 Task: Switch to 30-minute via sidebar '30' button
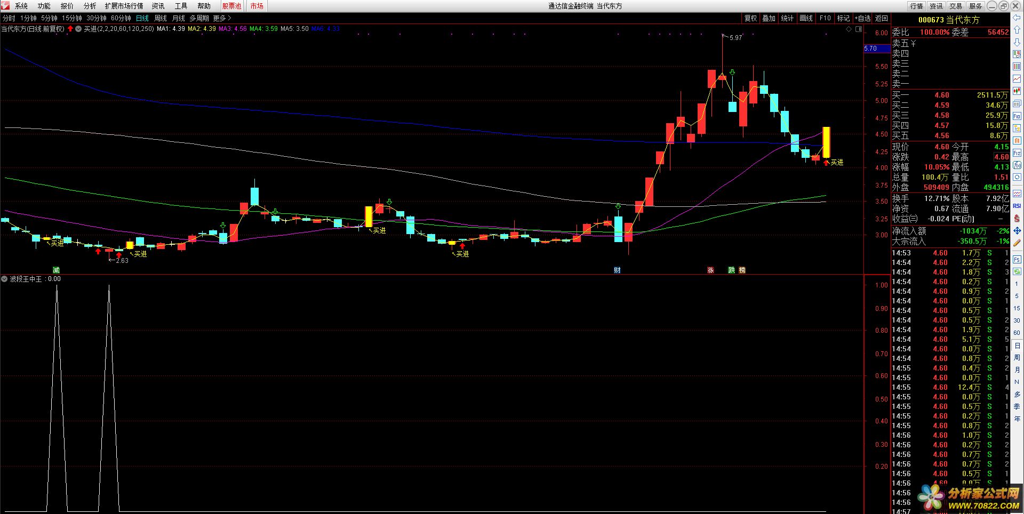click(1017, 320)
